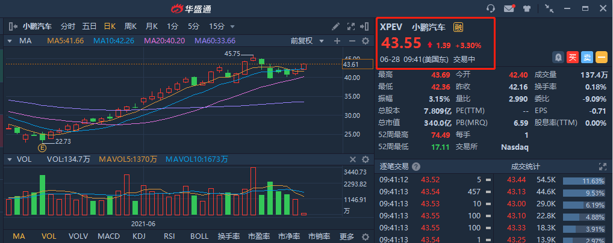Click the E earnings marker on chart
Image resolution: width=613 pixels, height=243 pixels.
(x=42, y=148)
